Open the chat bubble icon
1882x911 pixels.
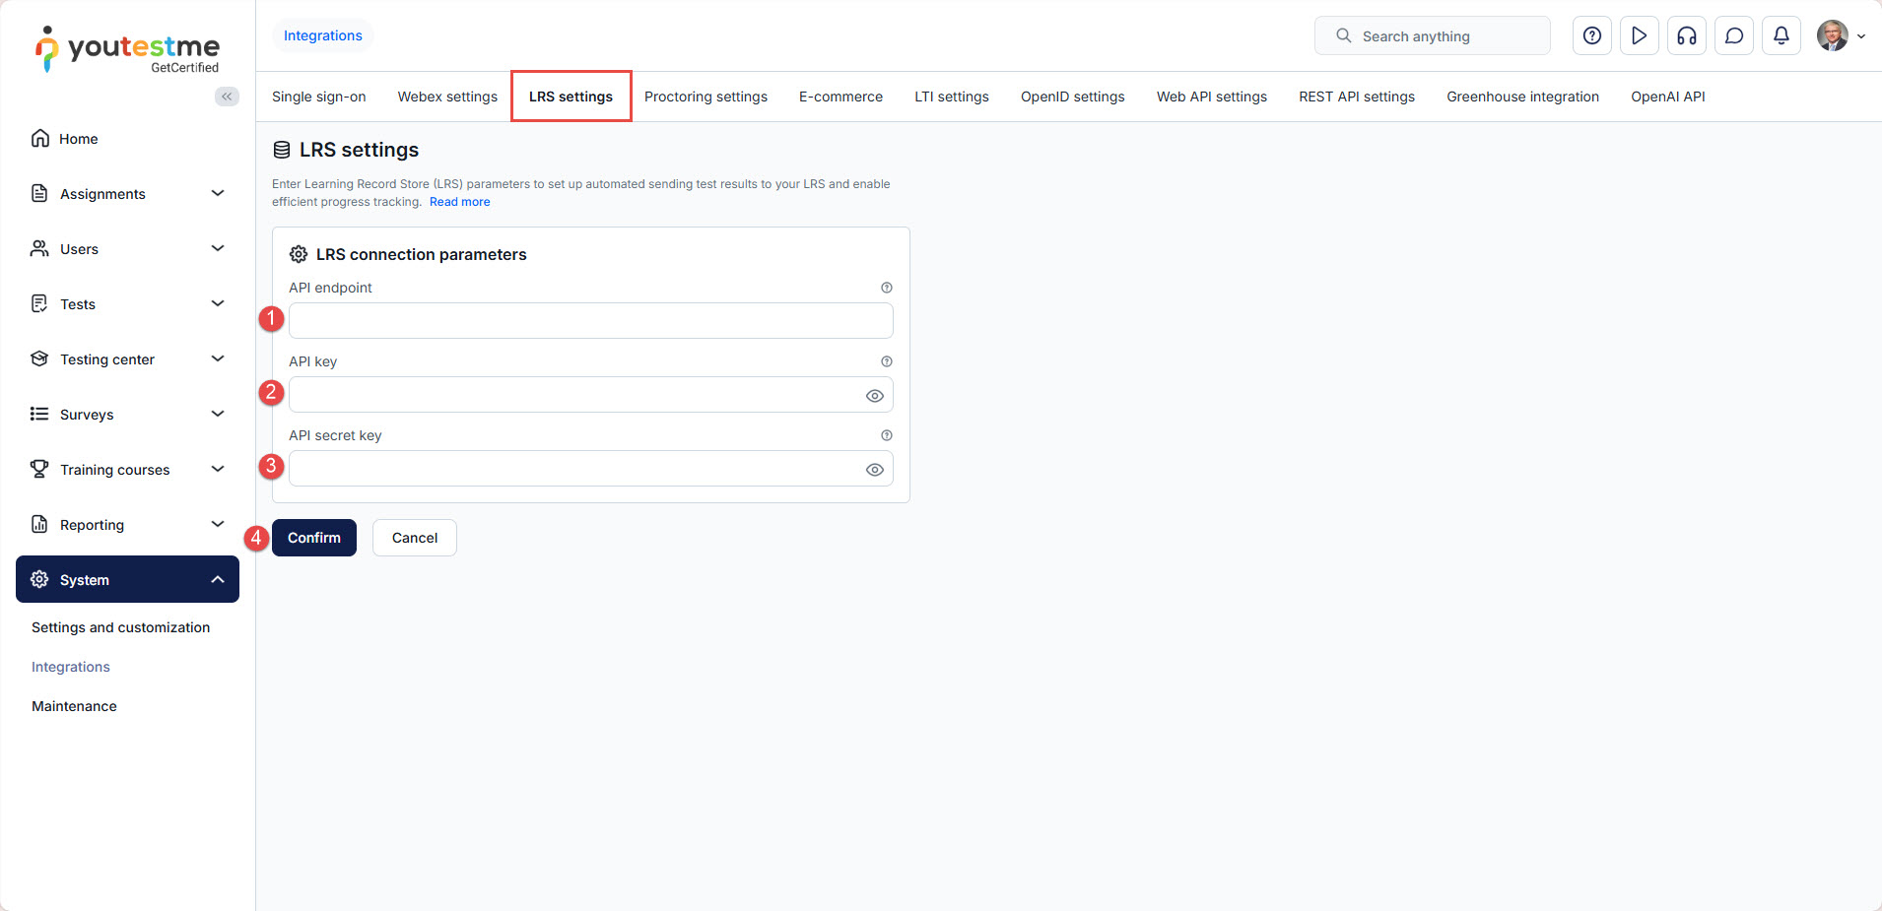[1733, 36]
